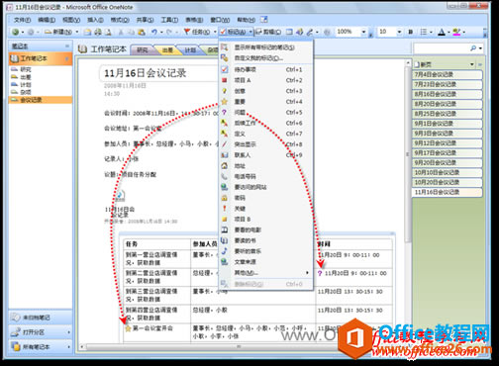499x366 pixels.
Task: Open the font color dropdown arrow
Action: [449, 32]
